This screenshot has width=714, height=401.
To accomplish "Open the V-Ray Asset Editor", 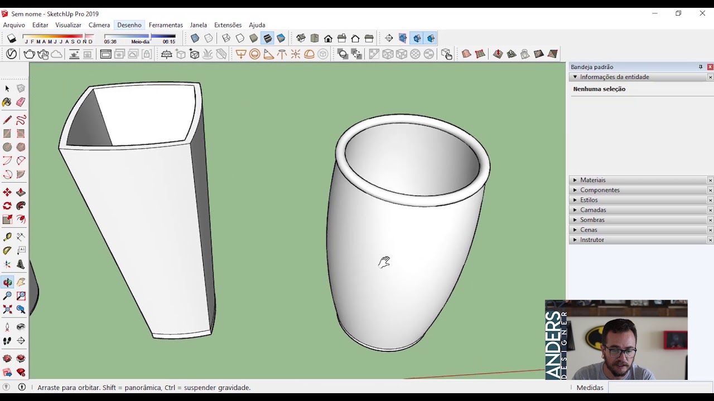I will 11,54.
